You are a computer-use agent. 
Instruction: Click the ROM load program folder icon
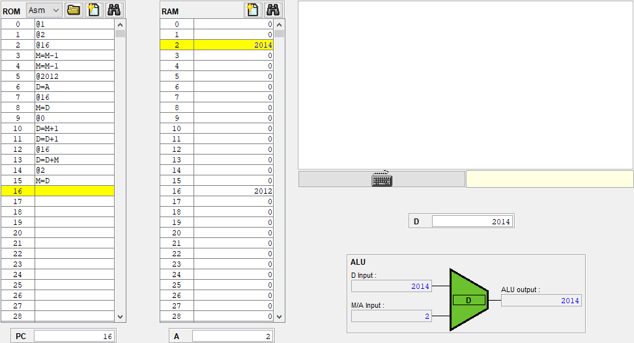(74, 10)
